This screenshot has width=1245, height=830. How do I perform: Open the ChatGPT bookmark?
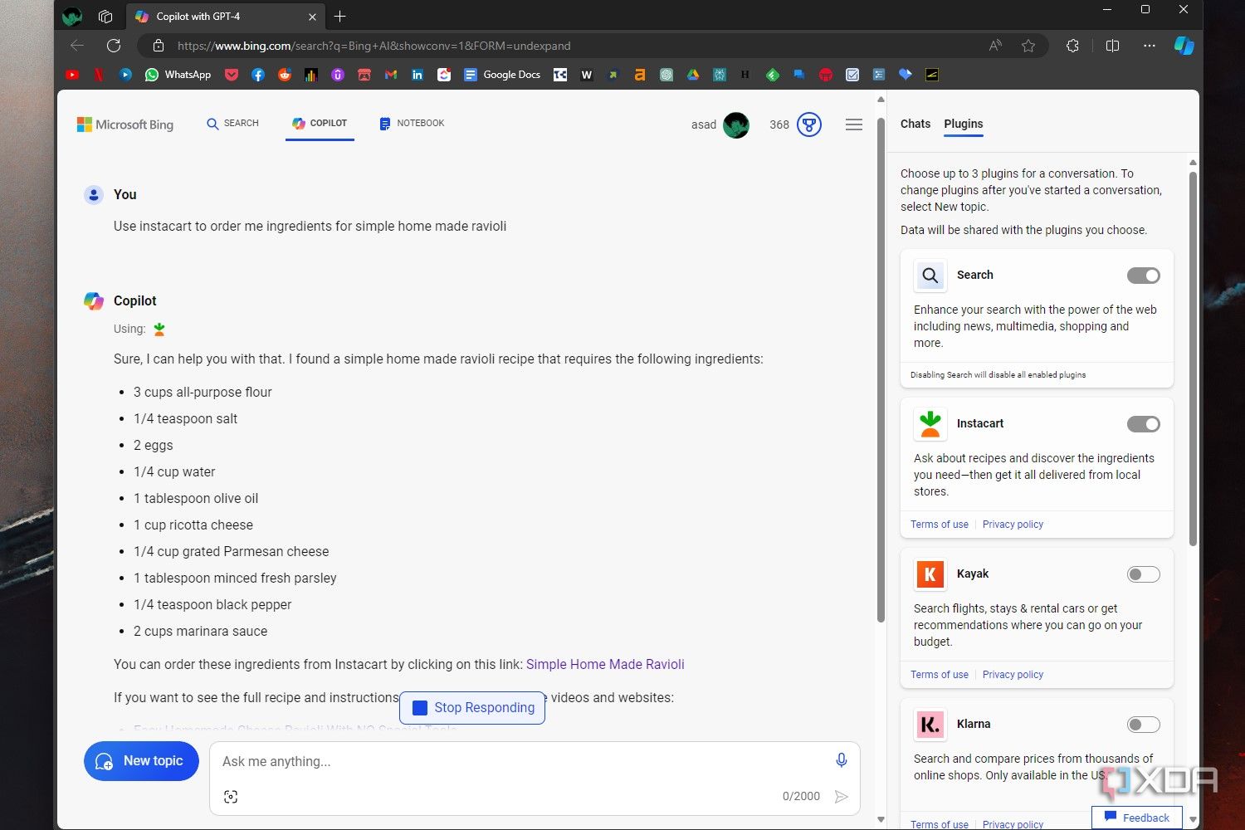(666, 75)
